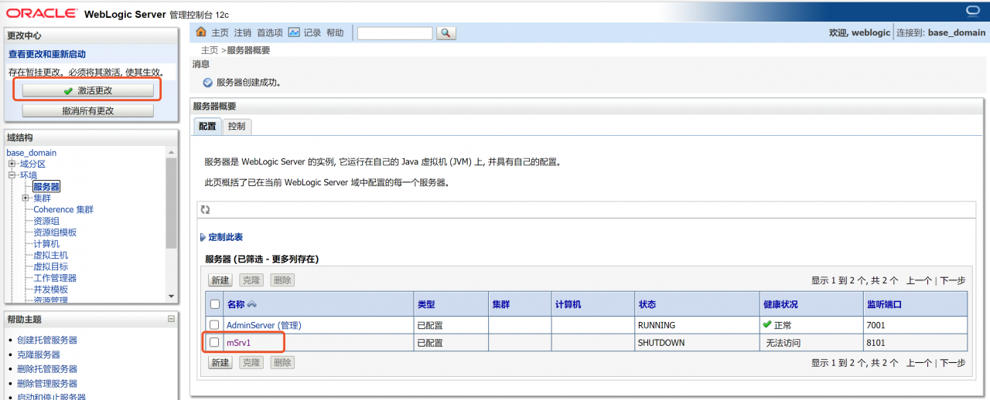Screen dimensions: 990x400
Task: Open the mSrv1 server link
Action: [x=238, y=342]
